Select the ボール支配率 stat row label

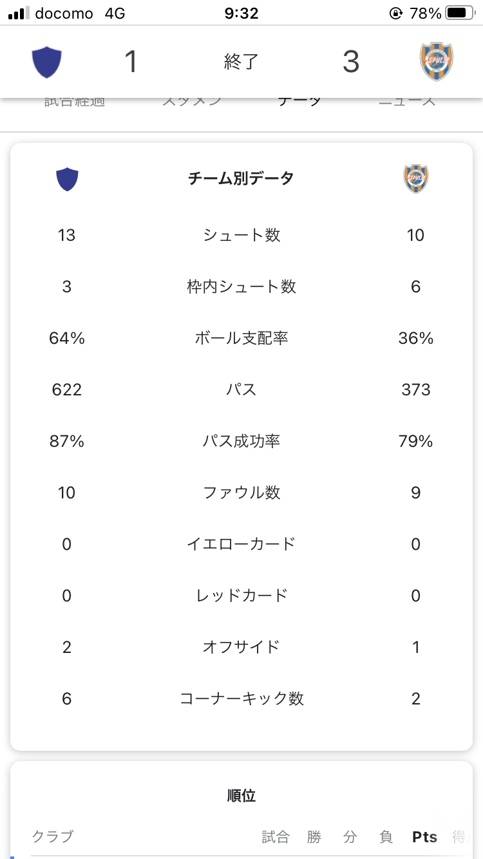point(241,338)
